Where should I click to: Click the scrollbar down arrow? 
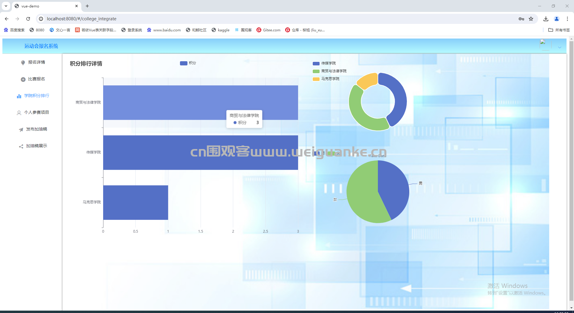click(x=571, y=308)
